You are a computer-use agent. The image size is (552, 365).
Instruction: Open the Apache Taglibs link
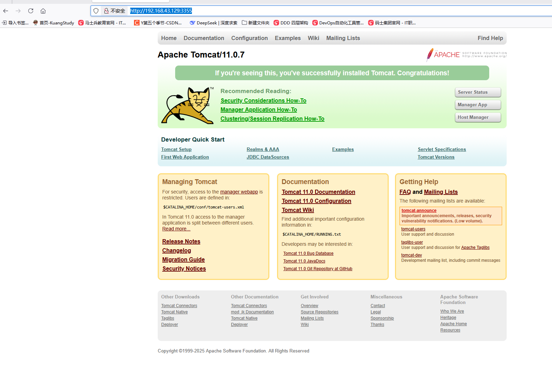coord(475,248)
